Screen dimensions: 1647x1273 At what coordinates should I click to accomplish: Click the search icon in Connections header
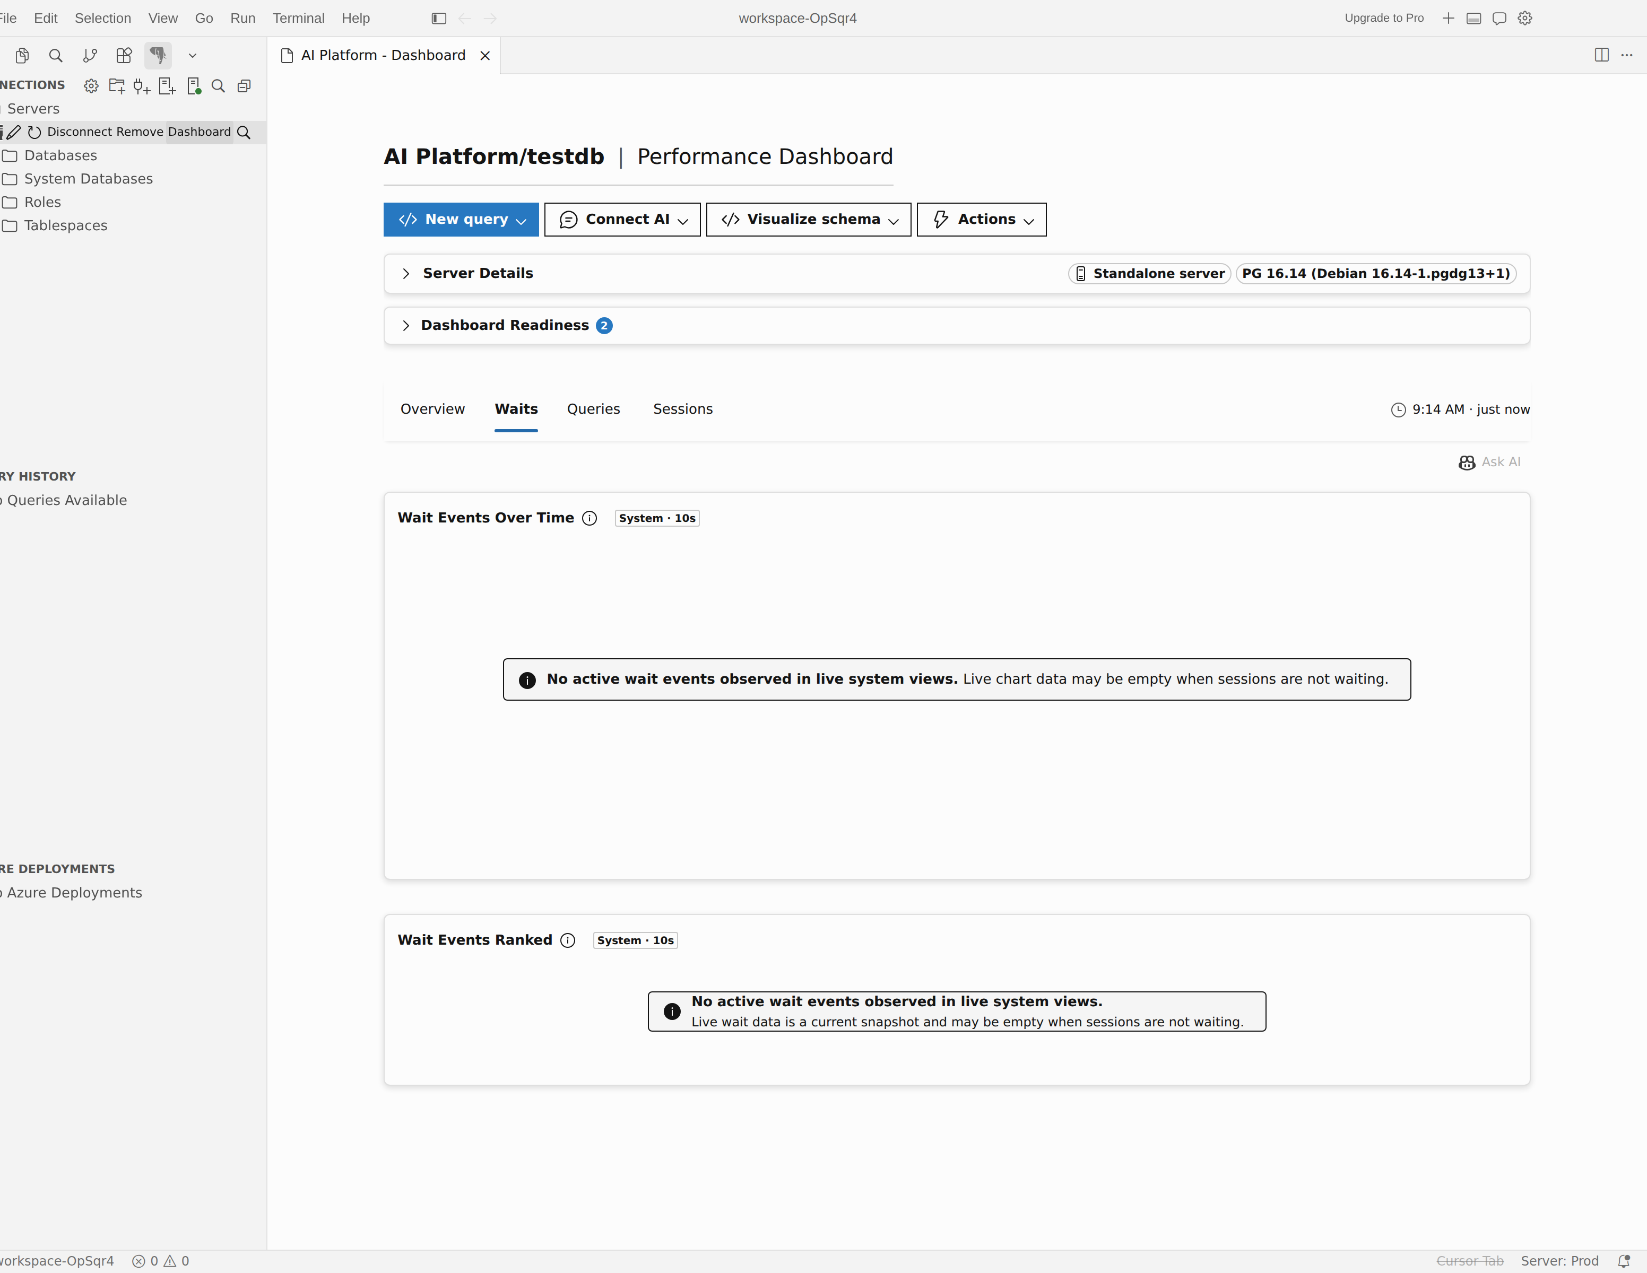[218, 86]
